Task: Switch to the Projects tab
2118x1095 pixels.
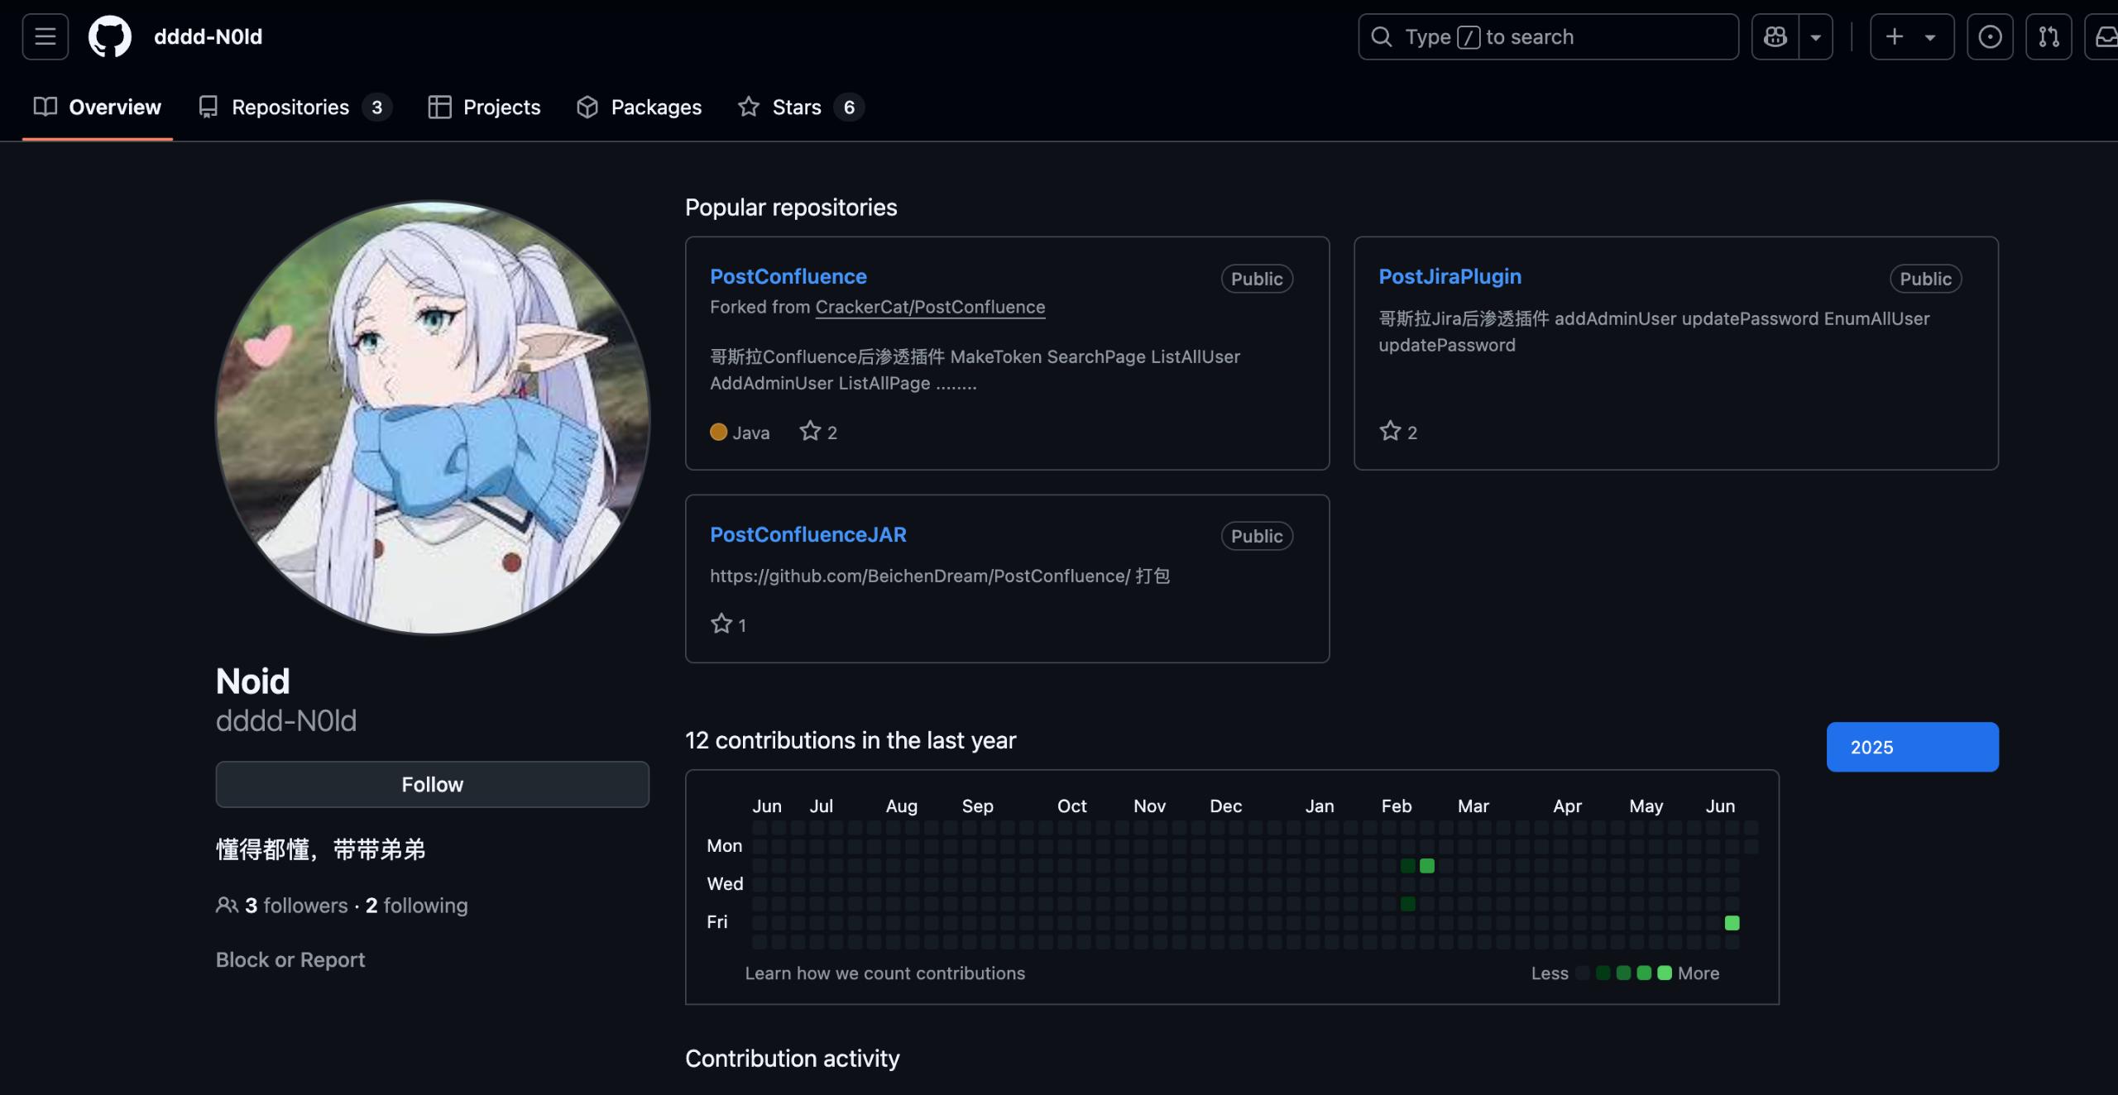Action: (x=484, y=107)
